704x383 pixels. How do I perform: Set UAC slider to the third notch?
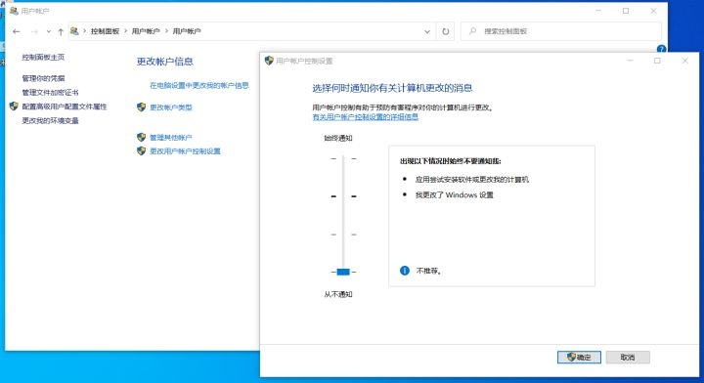click(x=343, y=234)
